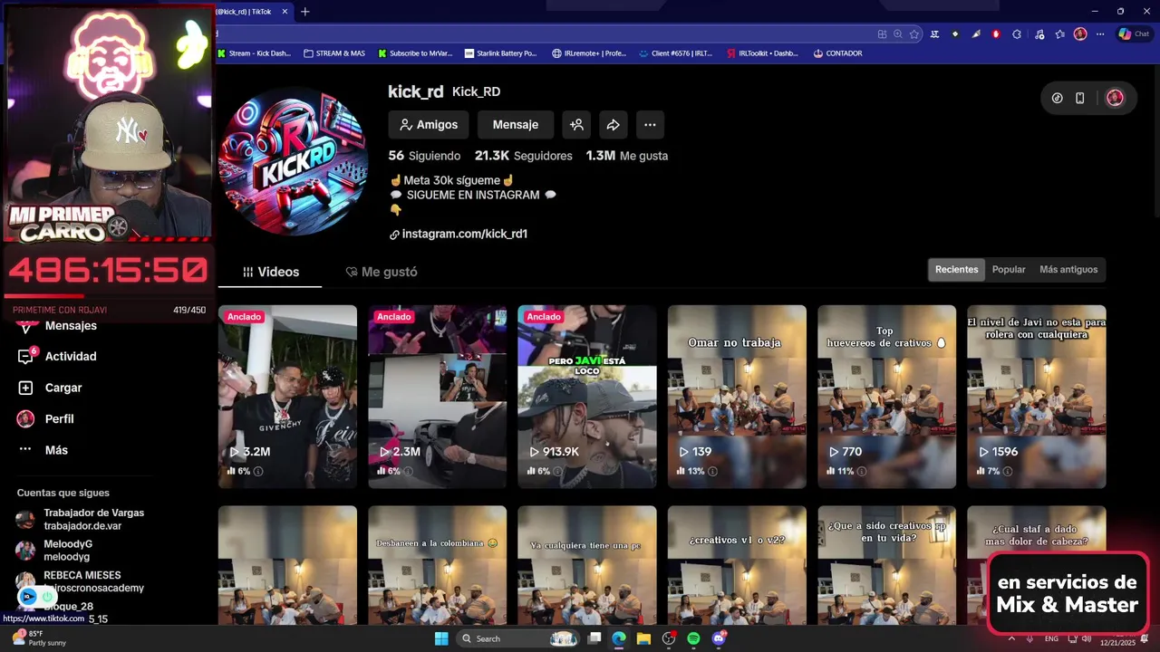Click the Windows Start button
The width and height of the screenshot is (1160, 652).
point(441,638)
